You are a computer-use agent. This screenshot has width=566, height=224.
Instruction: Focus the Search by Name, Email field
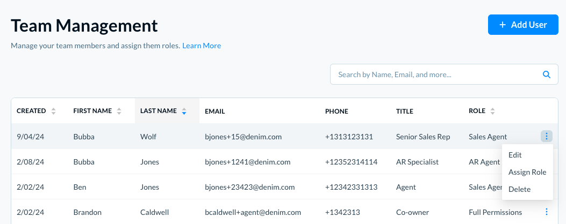tap(435, 74)
